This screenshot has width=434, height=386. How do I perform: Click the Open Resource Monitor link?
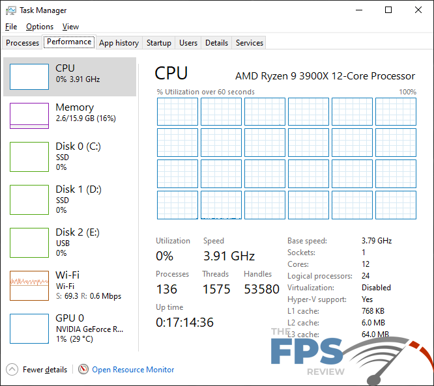point(133,370)
